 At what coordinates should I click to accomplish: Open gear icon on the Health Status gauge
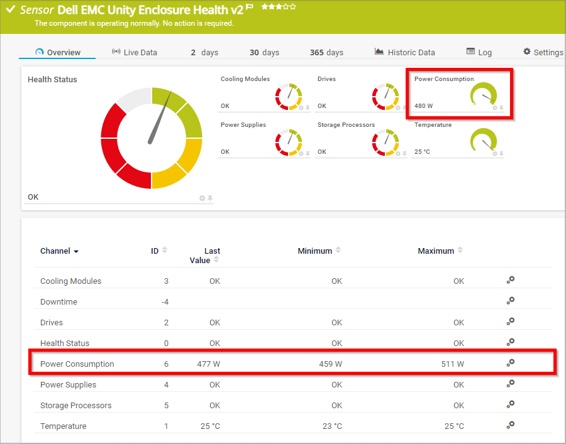(x=203, y=198)
